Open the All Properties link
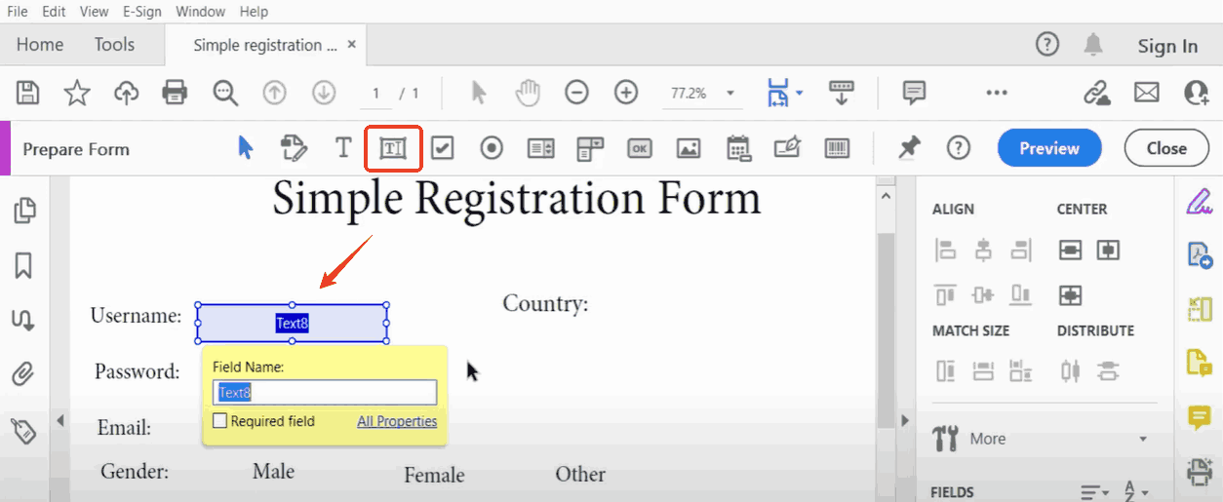 pyautogui.click(x=397, y=421)
